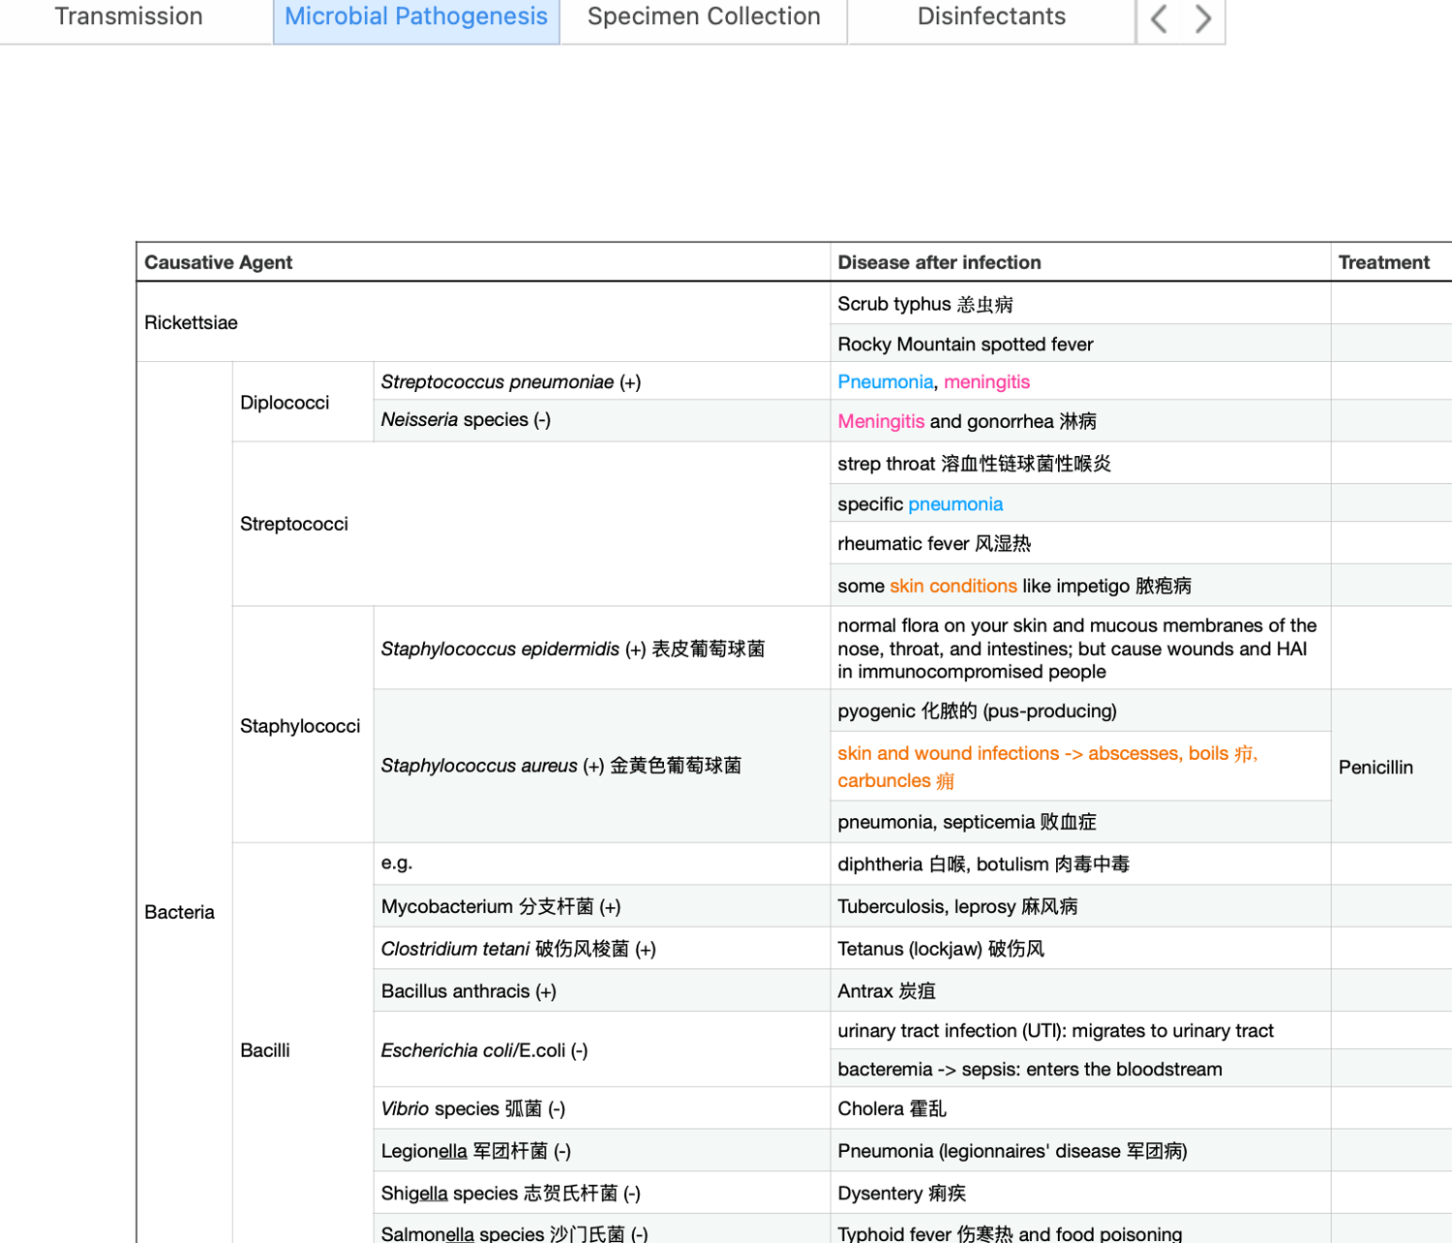Click the Scrub typhus cell
The image size is (1452, 1243).
1080,304
